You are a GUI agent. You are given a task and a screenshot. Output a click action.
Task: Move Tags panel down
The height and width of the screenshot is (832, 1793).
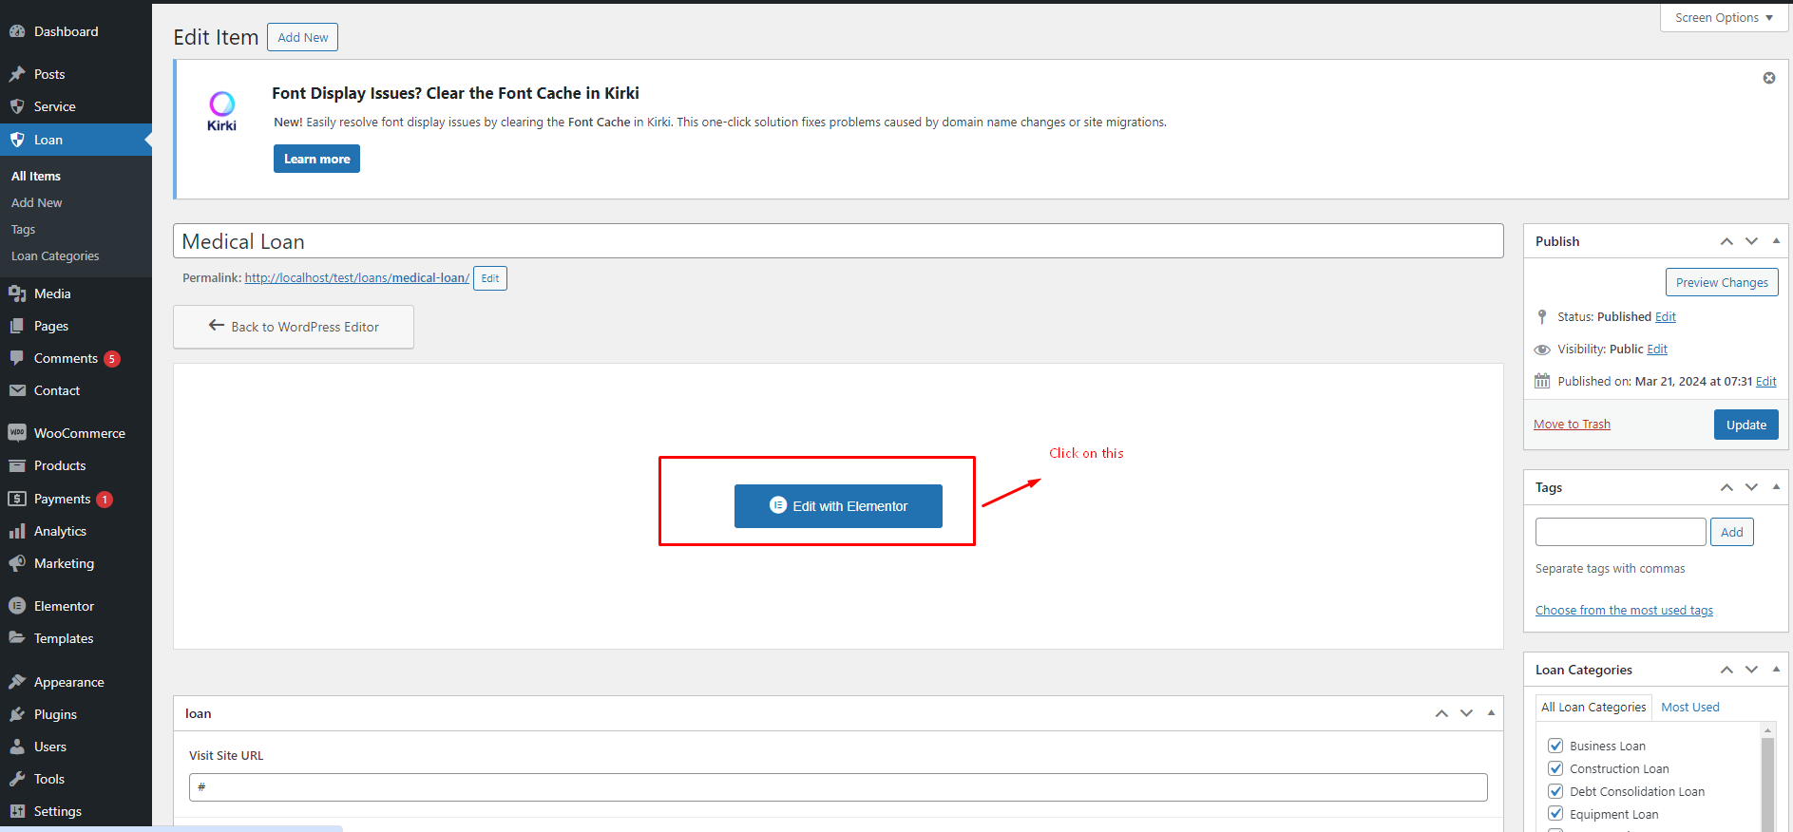1751,487
